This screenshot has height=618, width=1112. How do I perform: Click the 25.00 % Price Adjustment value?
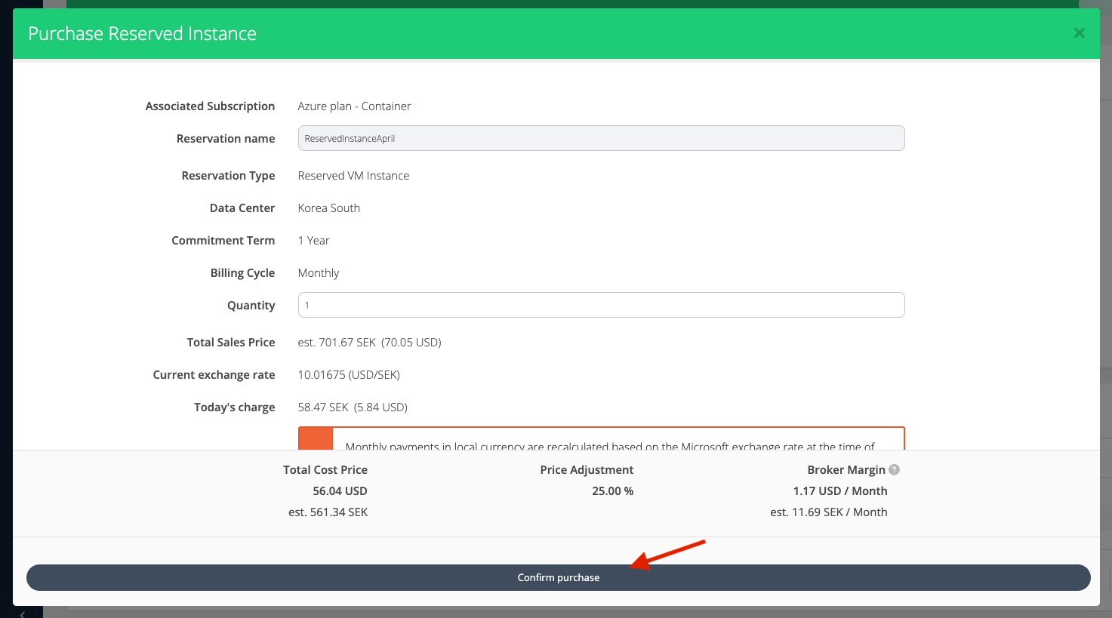click(612, 491)
